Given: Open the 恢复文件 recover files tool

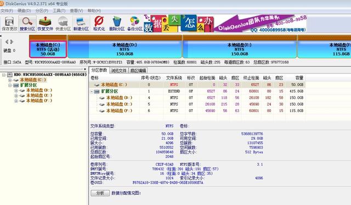Looking at the screenshot, I should click(45, 24).
